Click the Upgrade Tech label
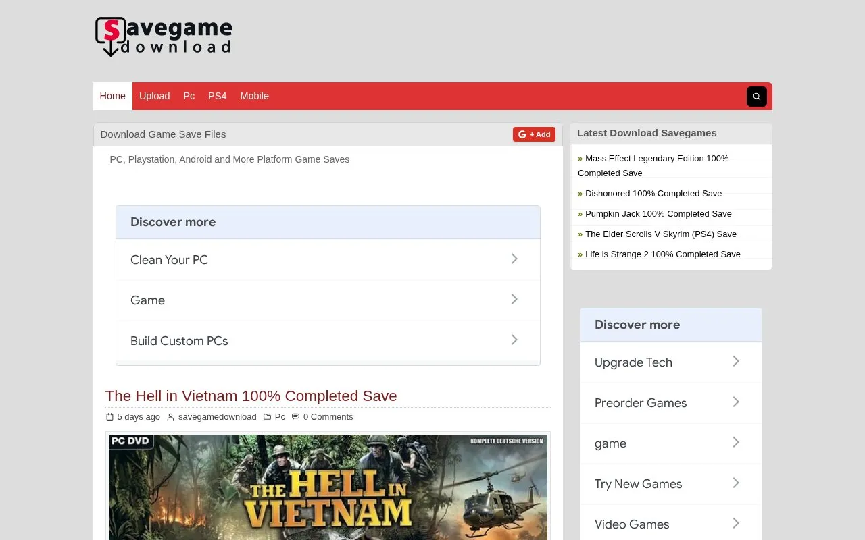 pyautogui.click(x=633, y=362)
